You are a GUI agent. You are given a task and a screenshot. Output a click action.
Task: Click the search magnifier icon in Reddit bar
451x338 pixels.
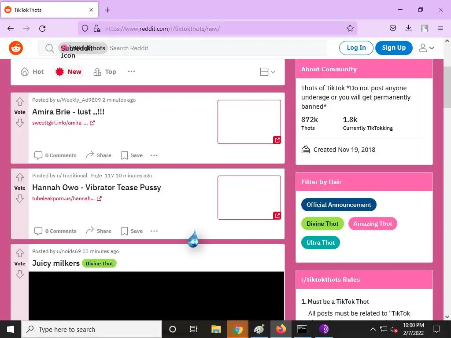(x=49, y=48)
